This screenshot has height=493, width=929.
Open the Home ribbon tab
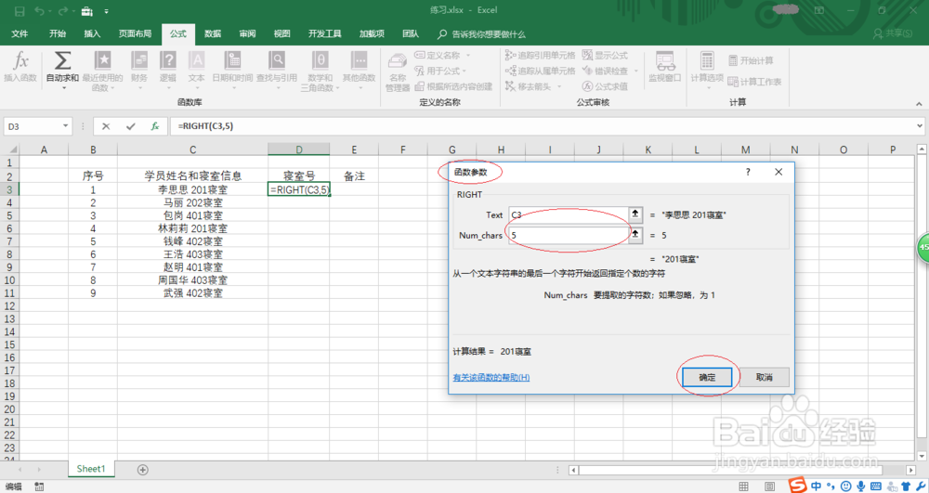coord(58,33)
